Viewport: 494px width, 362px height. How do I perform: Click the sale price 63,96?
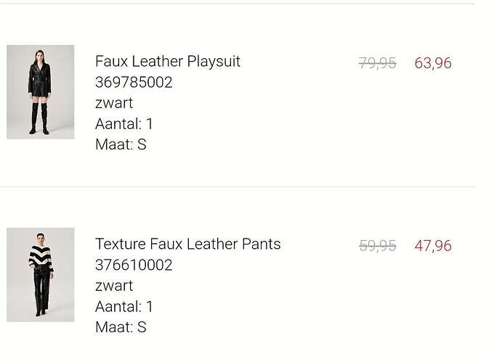pos(433,63)
